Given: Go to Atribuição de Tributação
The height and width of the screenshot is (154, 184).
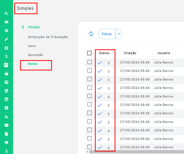Looking at the screenshot, I should pyautogui.click(x=48, y=37).
